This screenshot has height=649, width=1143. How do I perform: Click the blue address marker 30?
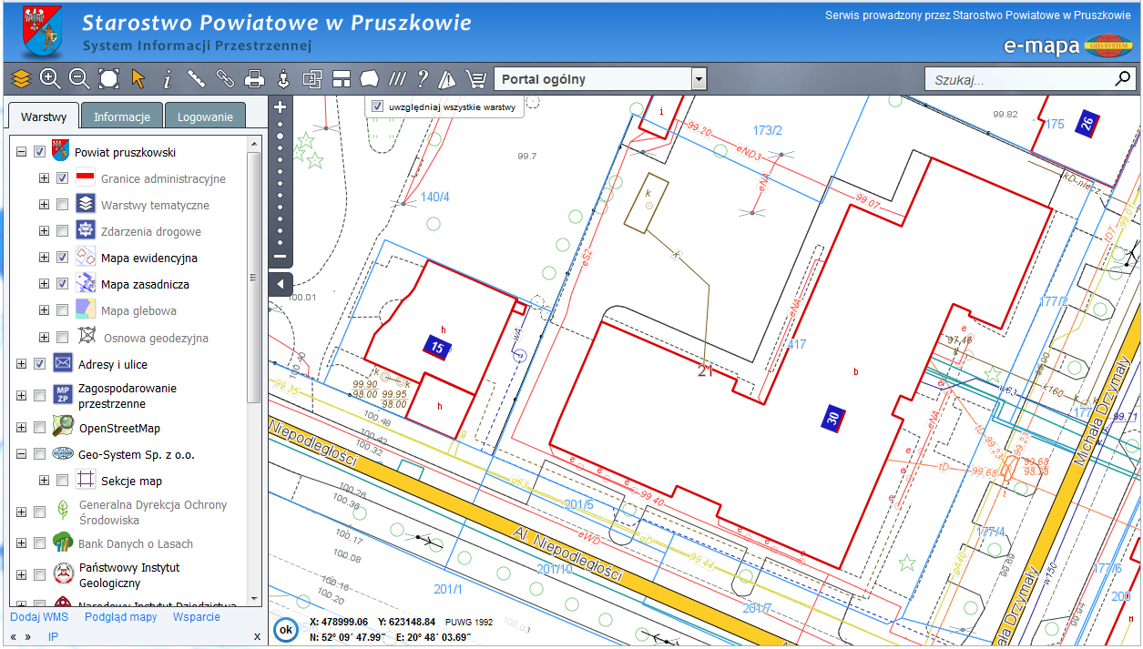832,418
